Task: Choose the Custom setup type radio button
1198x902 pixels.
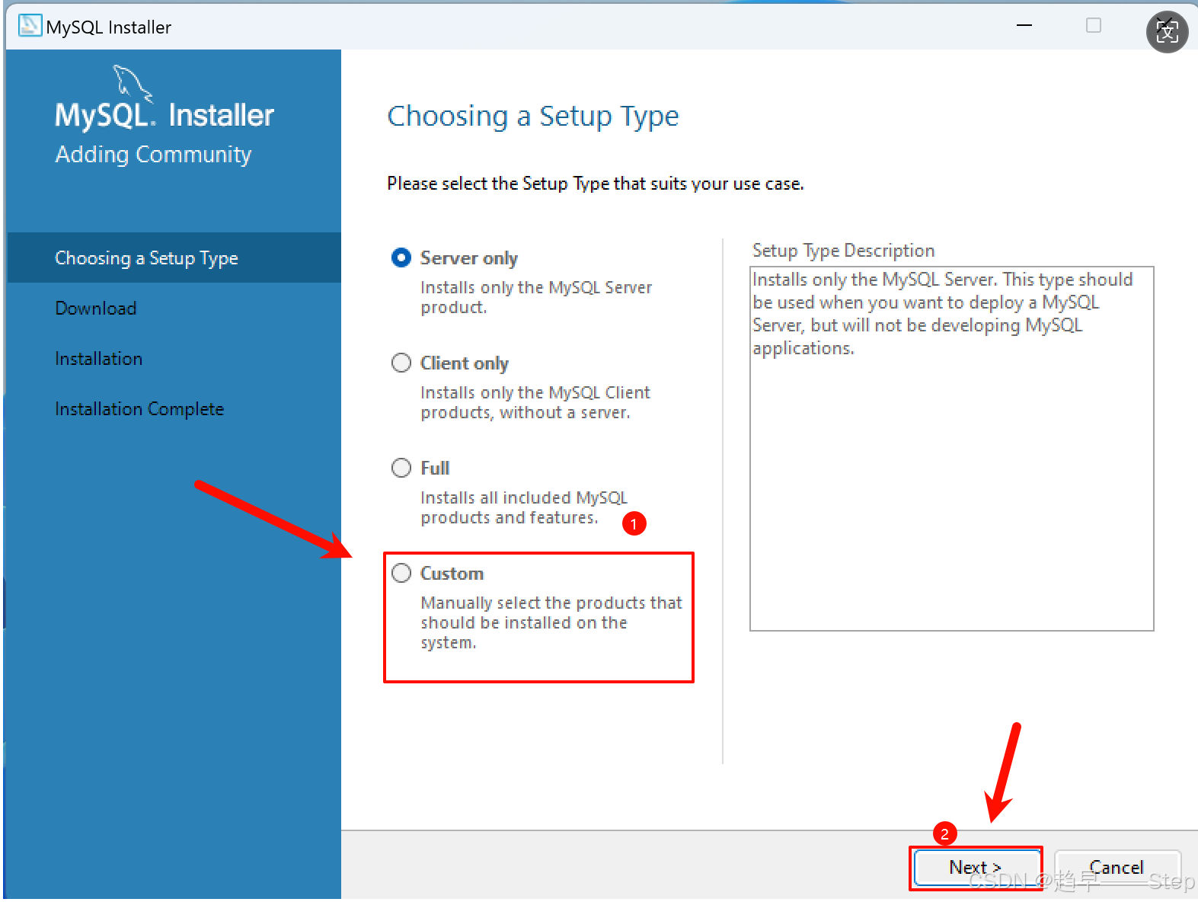Action: [x=401, y=573]
